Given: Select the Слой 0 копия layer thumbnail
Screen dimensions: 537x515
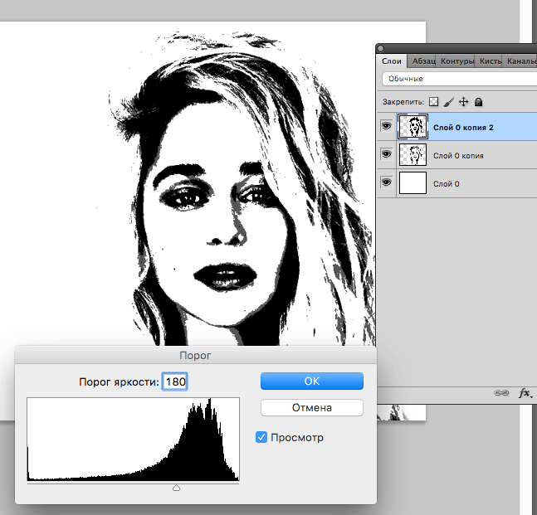Looking at the screenshot, I should 413,155.
